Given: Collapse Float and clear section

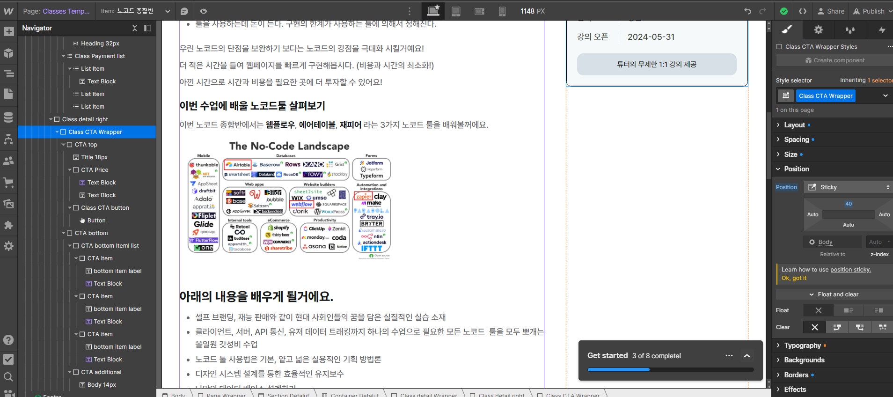Looking at the screenshot, I should pos(834,294).
